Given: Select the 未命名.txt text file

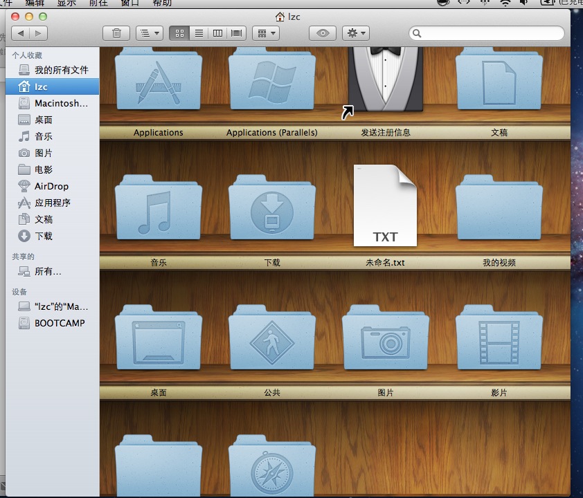Looking at the screenshot, I should click(386, 206).
